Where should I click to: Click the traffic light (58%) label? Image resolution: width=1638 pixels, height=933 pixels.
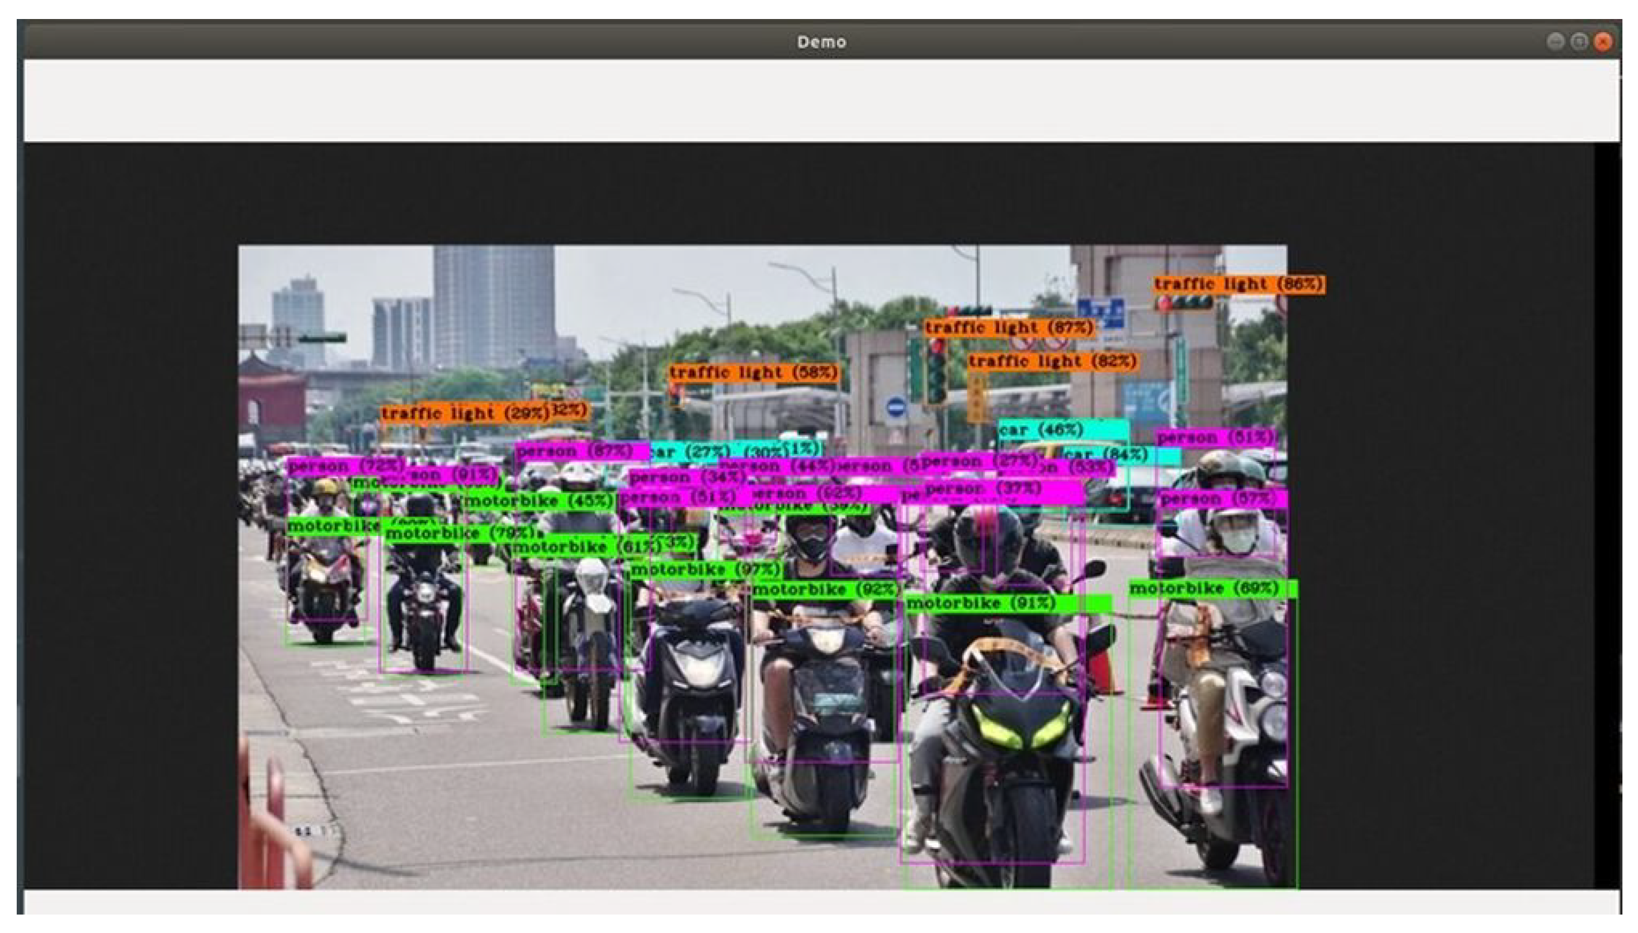click(x=754, y=373)
